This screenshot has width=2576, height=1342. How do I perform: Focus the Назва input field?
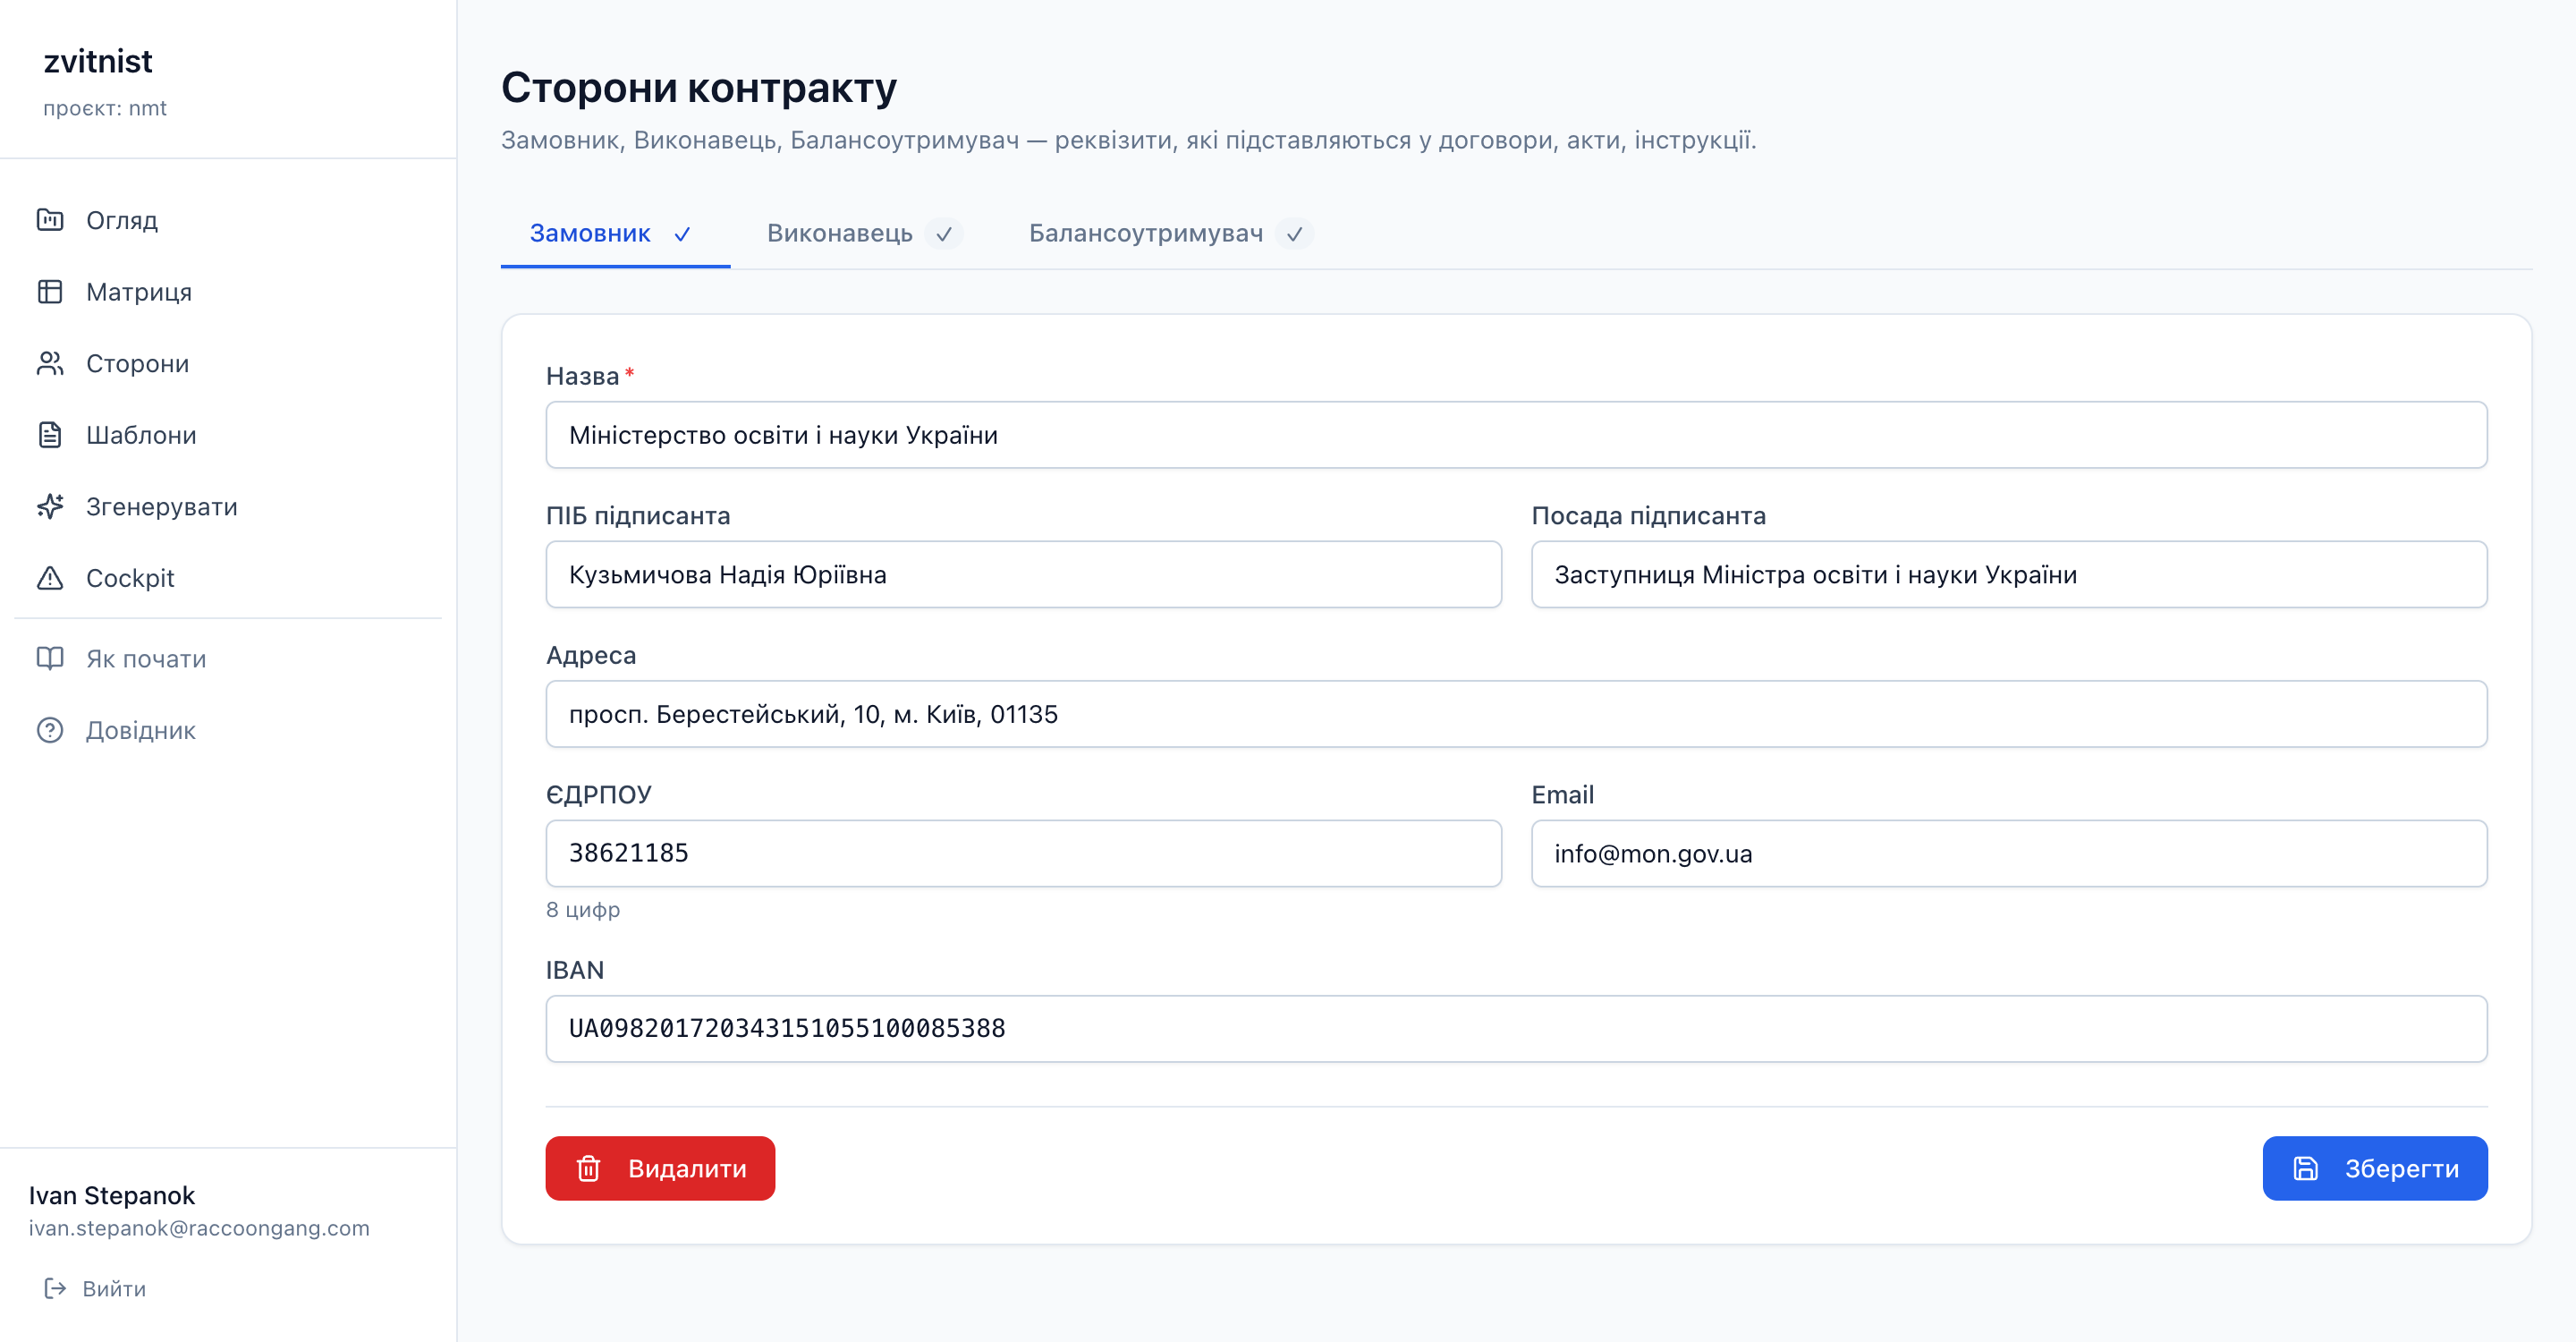point(1516,435)
